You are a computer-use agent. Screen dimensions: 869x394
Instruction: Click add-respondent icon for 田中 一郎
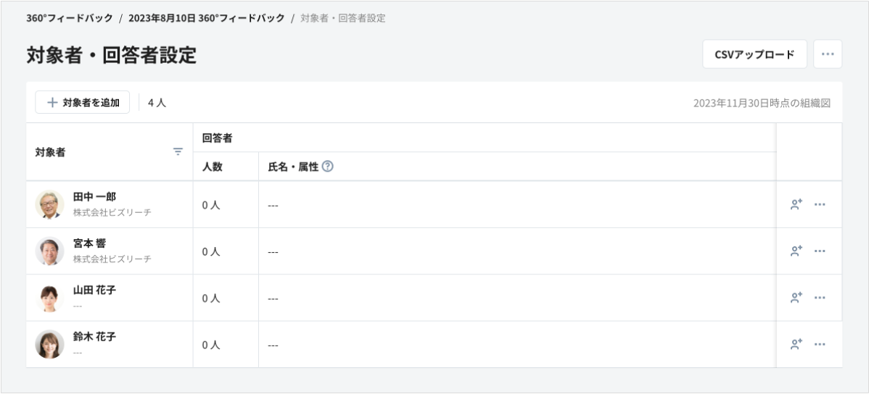[796, 204]
